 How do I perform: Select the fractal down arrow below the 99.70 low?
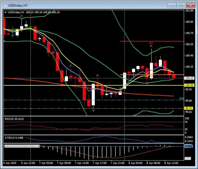(93, 110)
